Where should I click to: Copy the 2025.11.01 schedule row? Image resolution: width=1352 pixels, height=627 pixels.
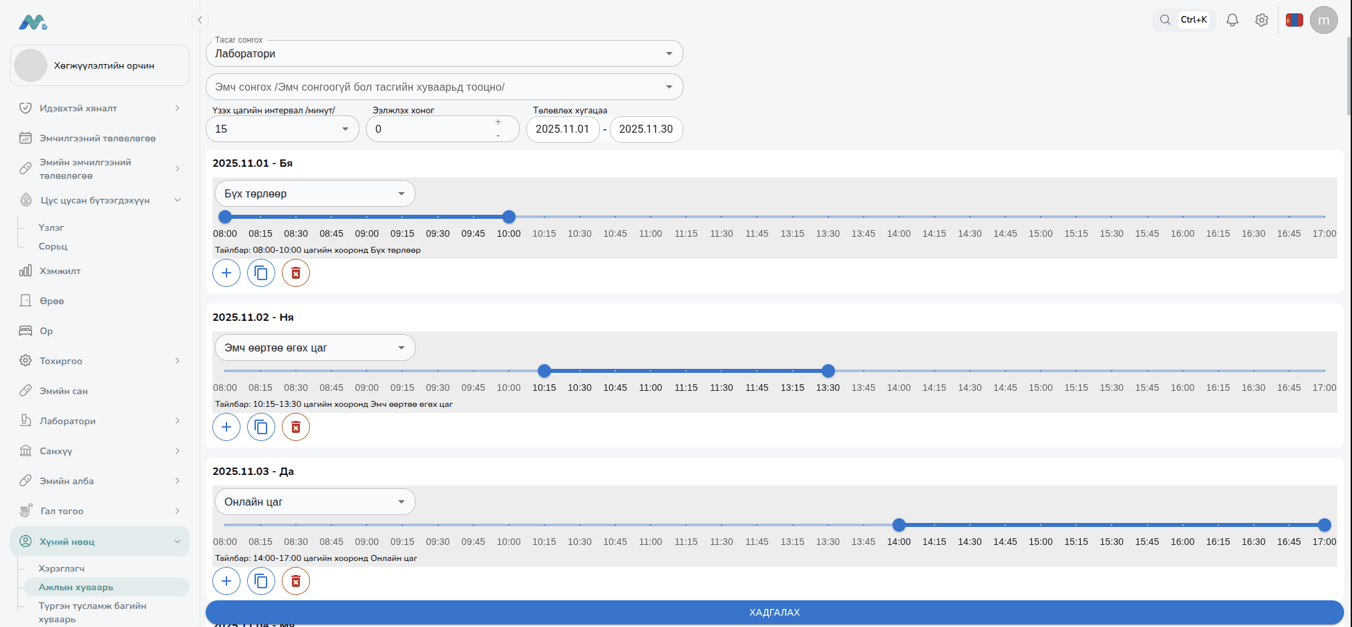point(261,273)
